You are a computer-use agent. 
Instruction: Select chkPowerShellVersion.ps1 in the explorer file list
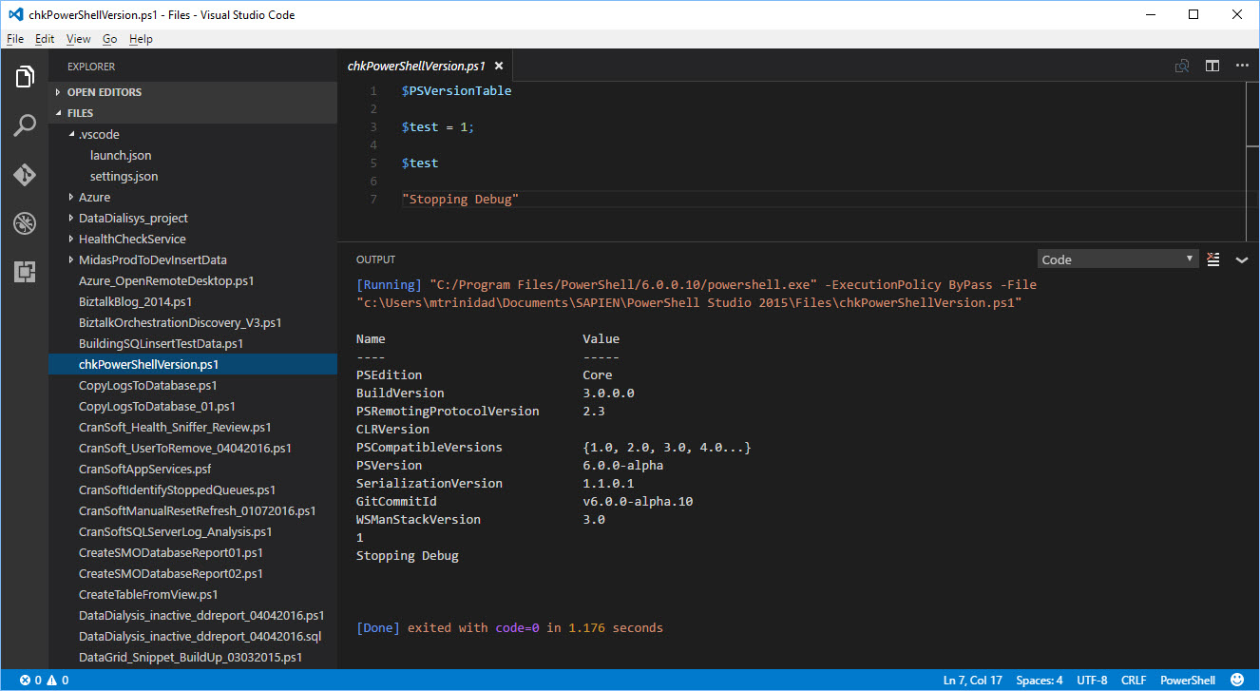(x=193, y=364)
